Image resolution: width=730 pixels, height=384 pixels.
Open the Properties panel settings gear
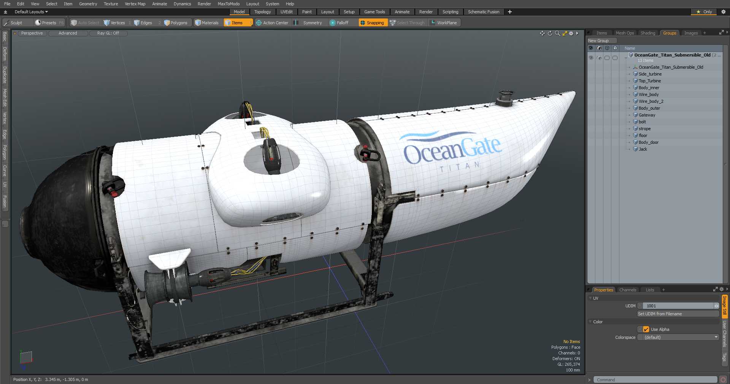(x=722, y=290)
